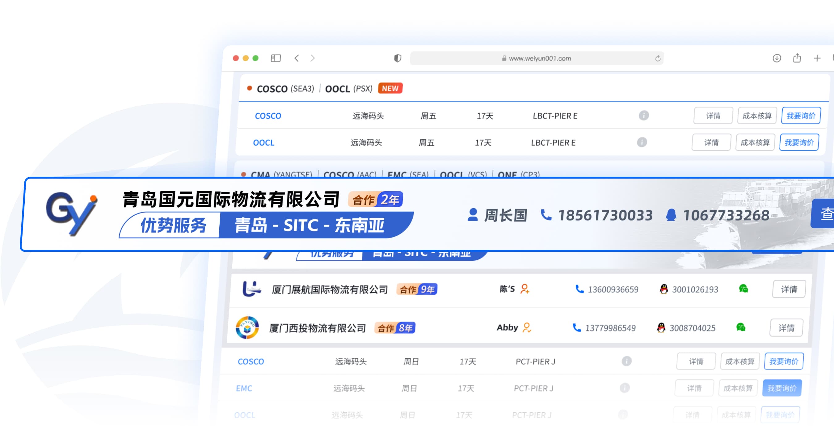Viewport: 834px width, 430px height.
Task: Click the contact icon beside Abby
Action: click(527, 327)
